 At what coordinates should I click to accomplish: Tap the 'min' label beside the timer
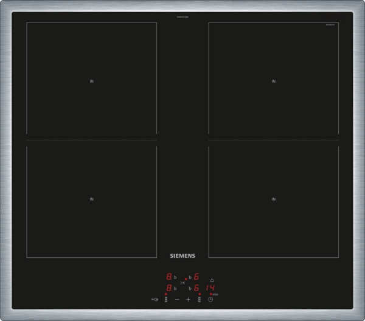(x=215, y=294)
